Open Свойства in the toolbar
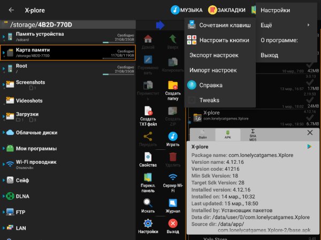Screen dimensions: 321x240 click(148, 159)
